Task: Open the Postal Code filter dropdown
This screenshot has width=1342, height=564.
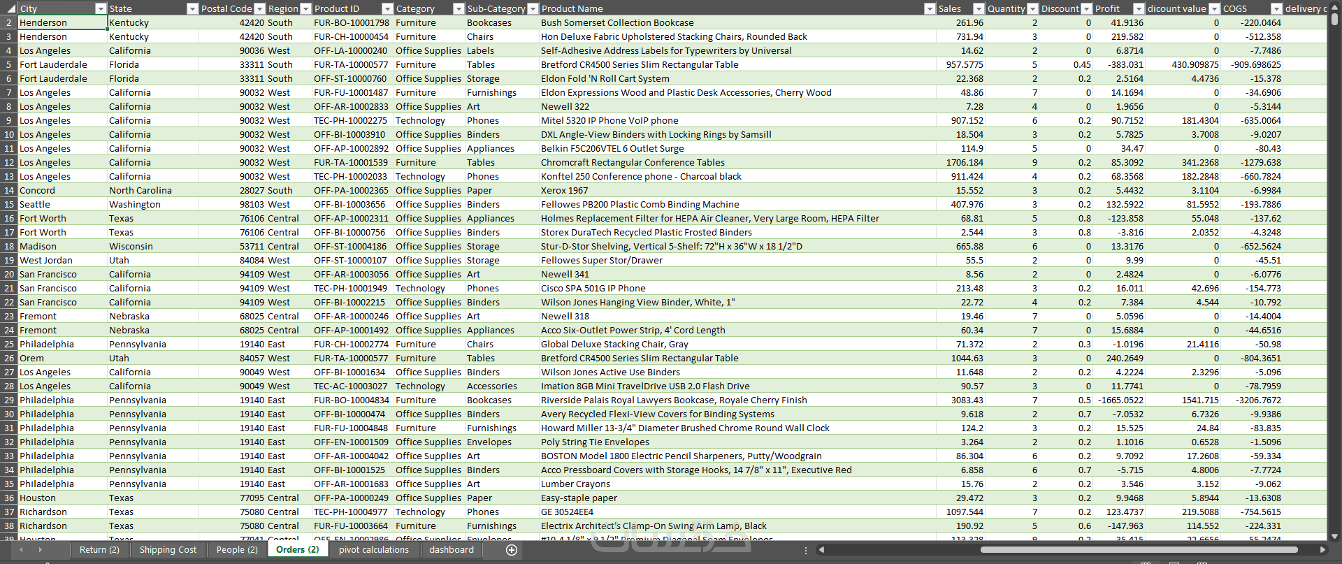Action: [x=259, y=8]
